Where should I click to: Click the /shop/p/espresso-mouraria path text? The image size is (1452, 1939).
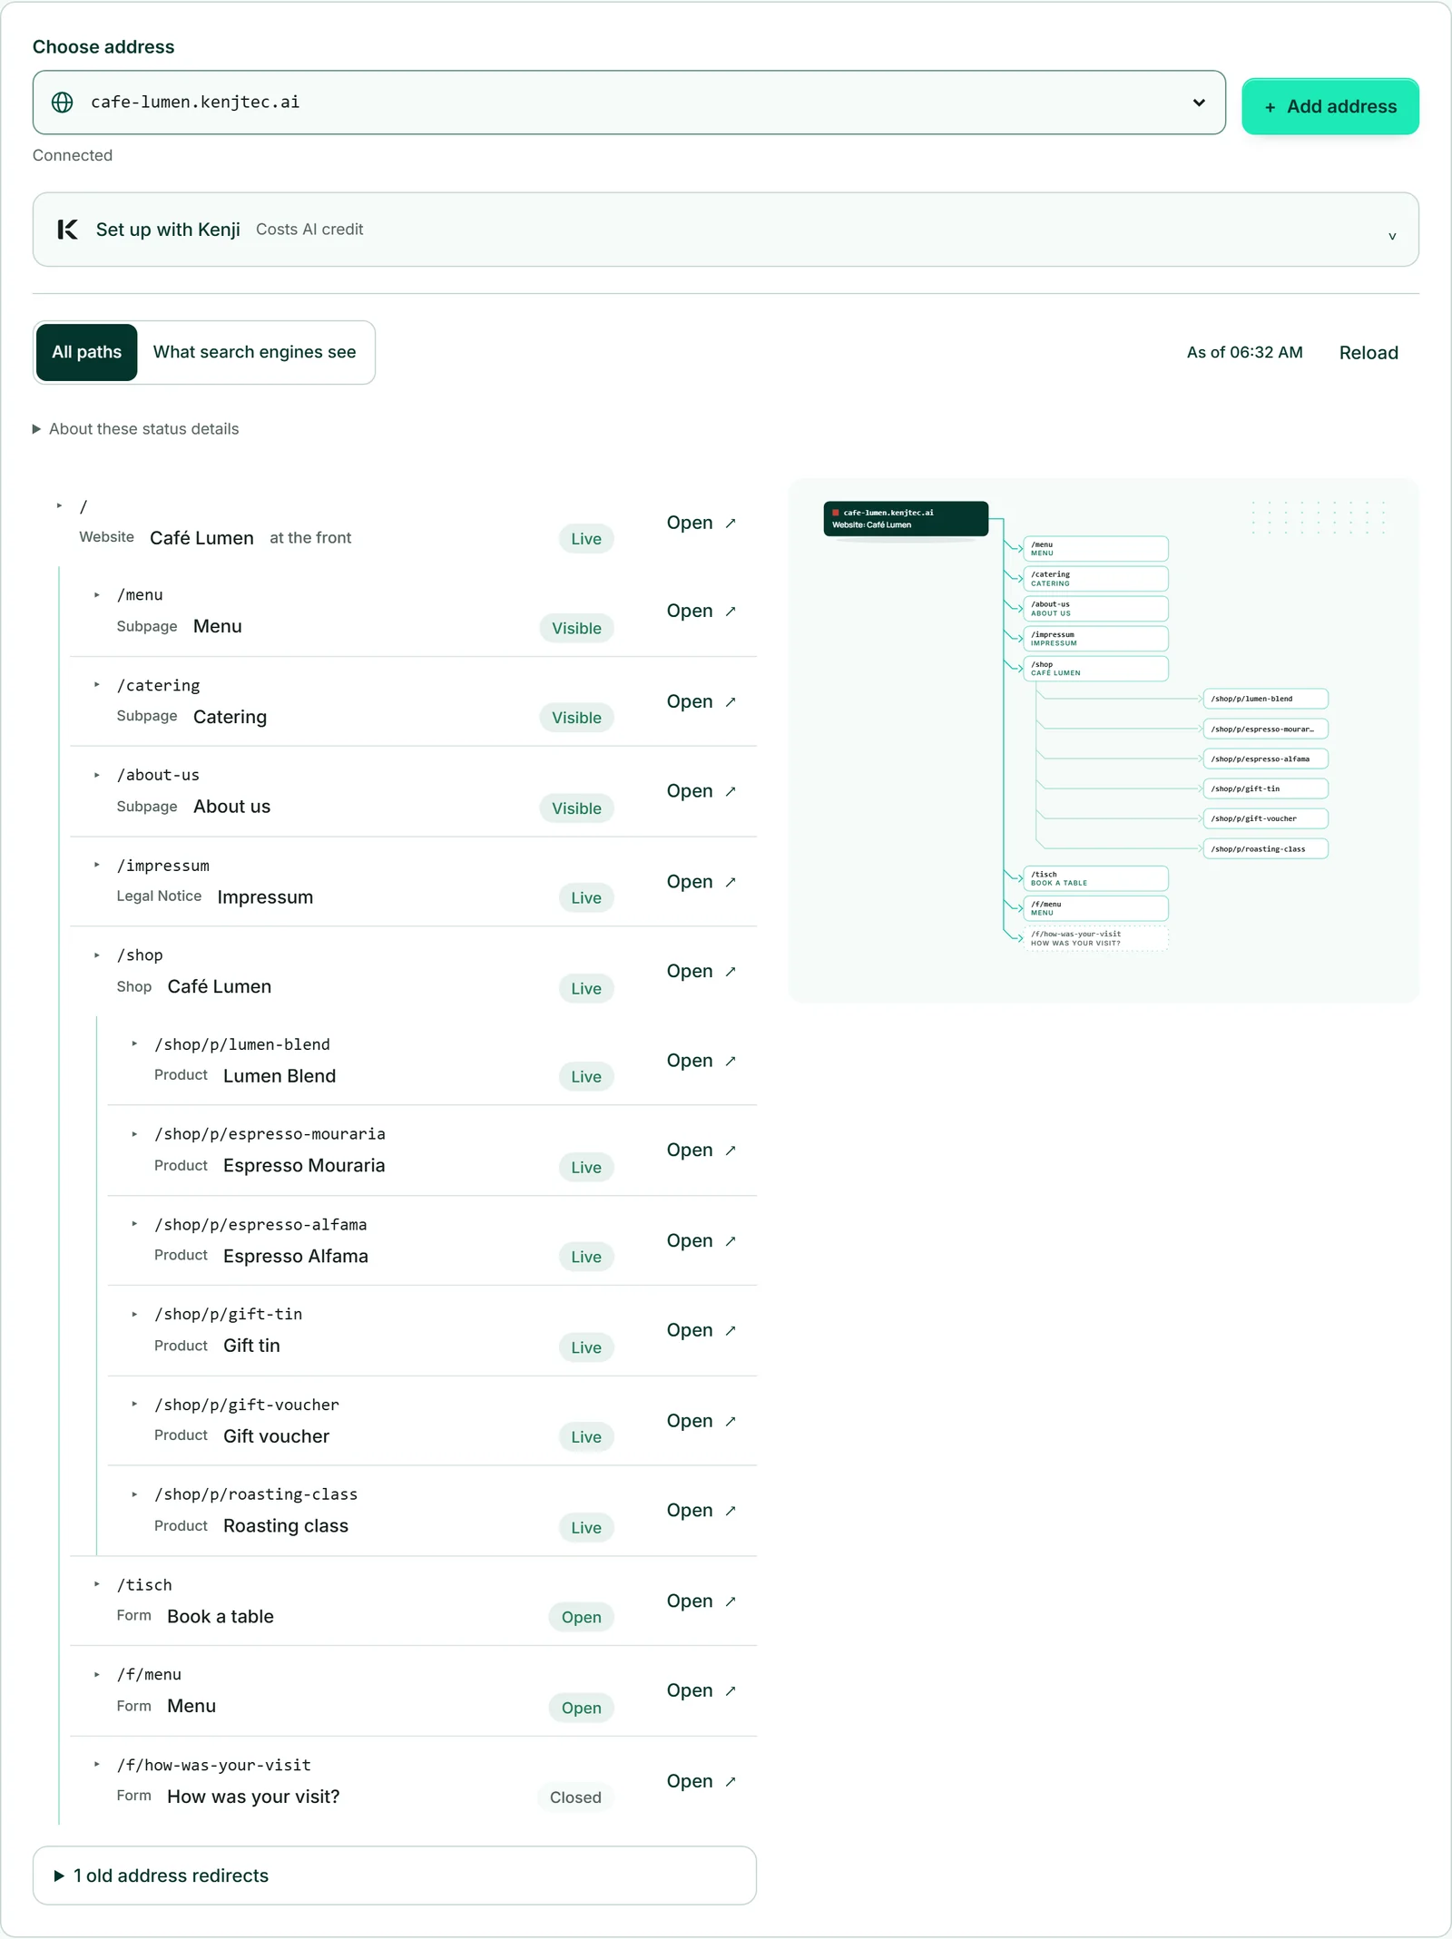270,1134
